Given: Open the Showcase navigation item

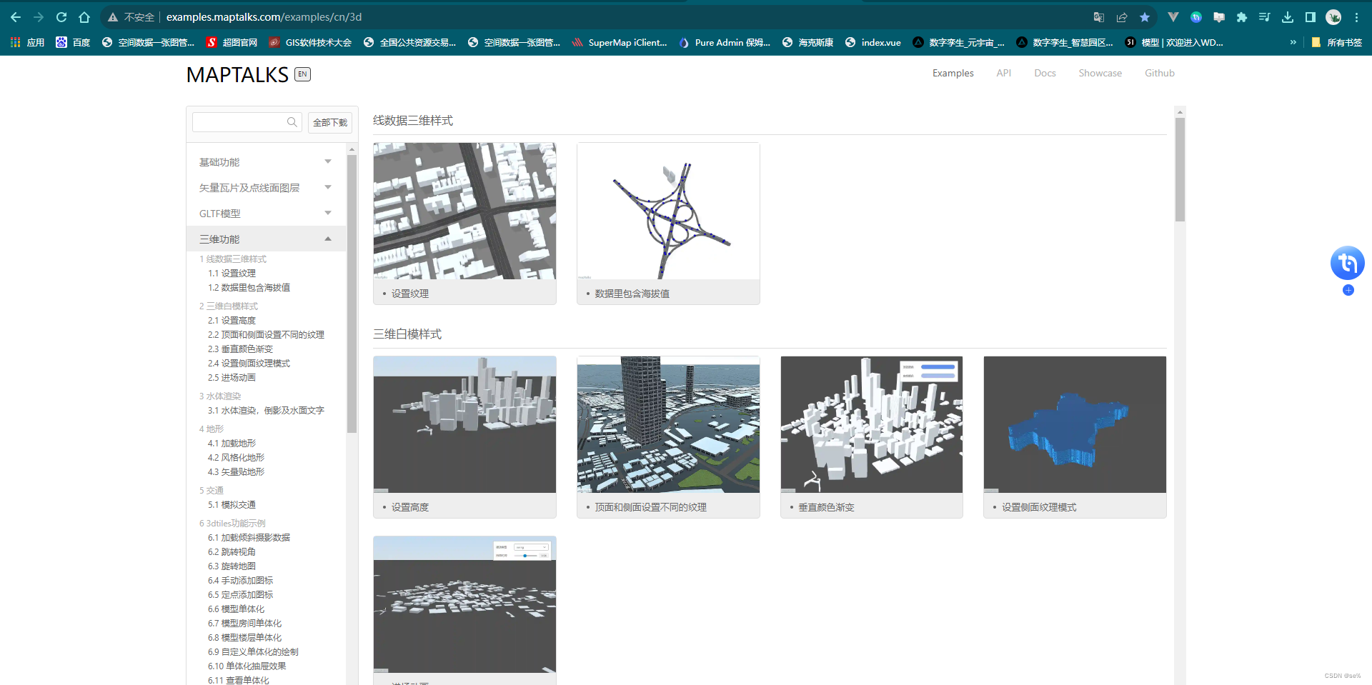Looking at the screenshot, I should click(x=1100, y=73).
